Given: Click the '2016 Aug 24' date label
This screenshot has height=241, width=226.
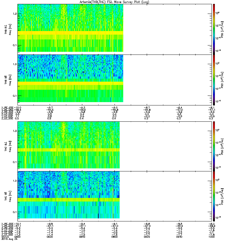Looking at the screenshot, I should (9, 239).
